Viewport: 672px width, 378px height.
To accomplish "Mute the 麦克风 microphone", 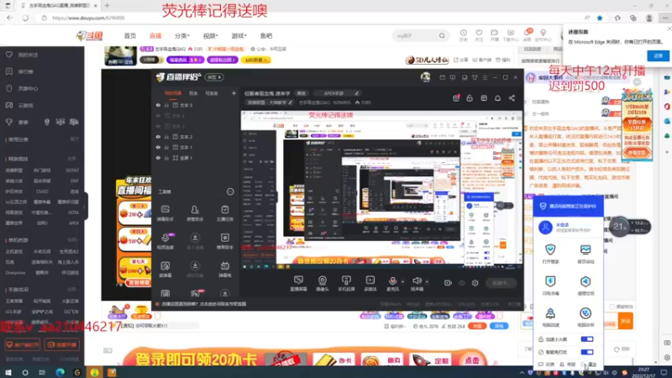I will pyautogui.click(x=392, y=283).
